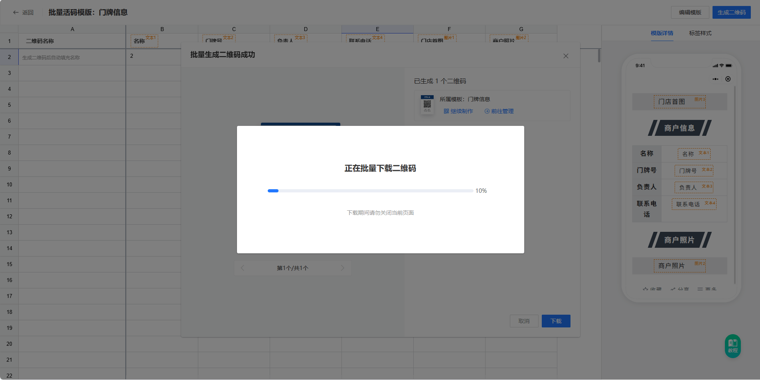Select column E header
Screen dimensions: 760x380
(x=377, y=29)
